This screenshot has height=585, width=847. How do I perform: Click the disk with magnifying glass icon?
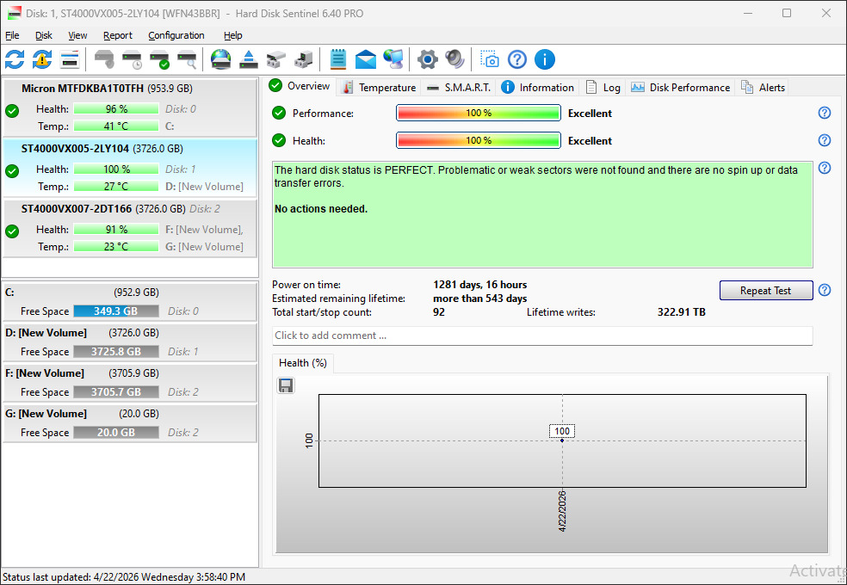point(187,59)
